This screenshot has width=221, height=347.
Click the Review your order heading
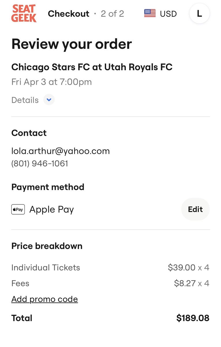(72, 44)
